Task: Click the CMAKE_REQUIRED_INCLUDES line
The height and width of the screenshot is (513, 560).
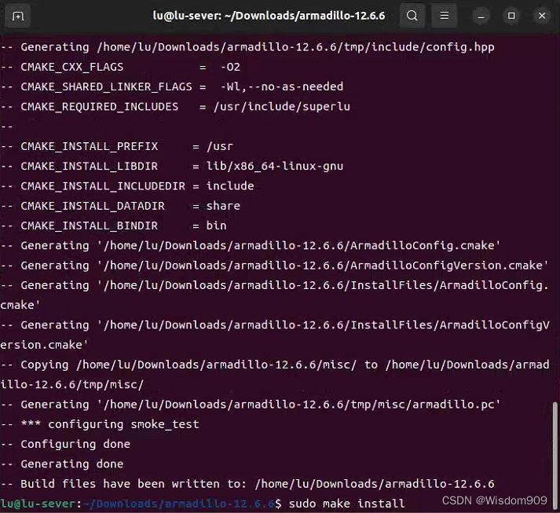Action: tap(175, 107)
